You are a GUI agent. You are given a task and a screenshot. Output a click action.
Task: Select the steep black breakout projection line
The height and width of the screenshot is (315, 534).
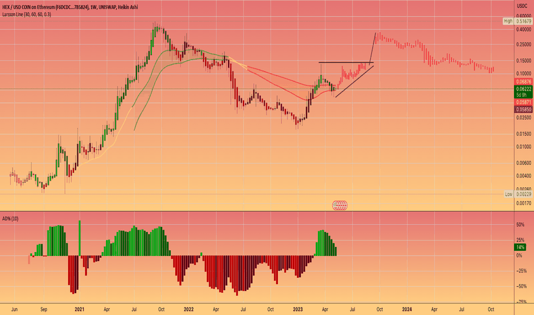coord(372,48)
